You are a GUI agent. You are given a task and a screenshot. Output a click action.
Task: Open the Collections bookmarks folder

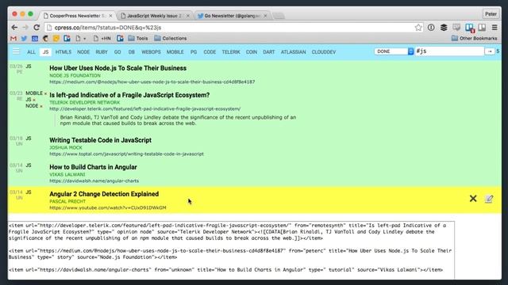(171, 39)
